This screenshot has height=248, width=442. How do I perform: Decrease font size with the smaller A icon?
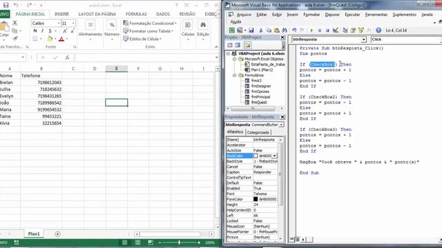[x=72, y=31]
